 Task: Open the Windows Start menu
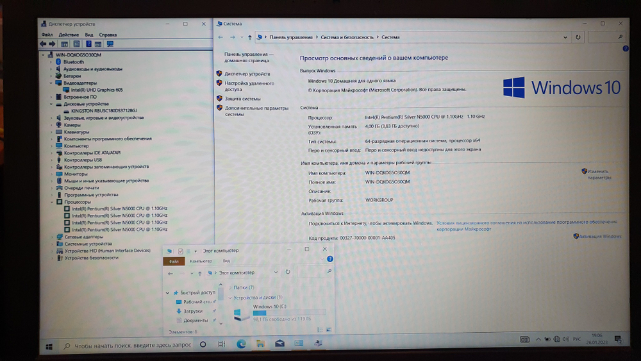pos(49,347)
